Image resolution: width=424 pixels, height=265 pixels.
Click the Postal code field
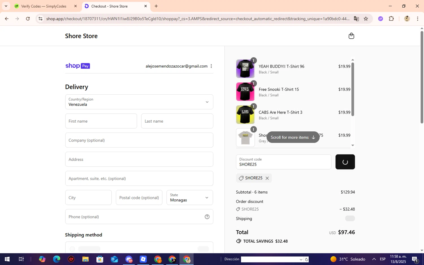139,197
